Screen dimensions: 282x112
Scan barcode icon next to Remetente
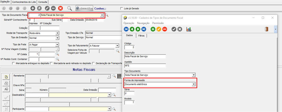[x=119, y=76]
